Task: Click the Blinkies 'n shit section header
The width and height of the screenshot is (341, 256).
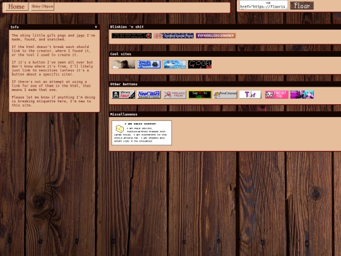Action: [127, 27]
